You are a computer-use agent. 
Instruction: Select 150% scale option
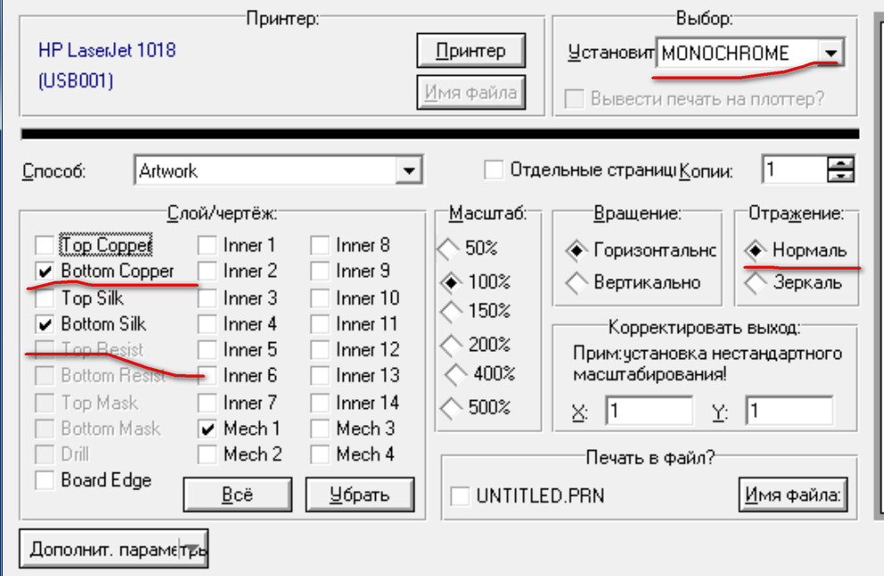click(452, 311)
